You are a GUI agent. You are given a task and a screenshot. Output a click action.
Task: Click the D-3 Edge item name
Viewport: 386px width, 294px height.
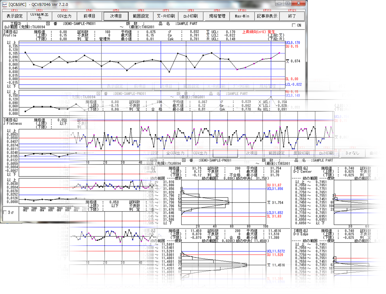pos(300,234)
